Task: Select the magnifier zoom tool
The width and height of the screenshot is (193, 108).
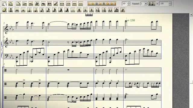Action: [x=11, y=4]
